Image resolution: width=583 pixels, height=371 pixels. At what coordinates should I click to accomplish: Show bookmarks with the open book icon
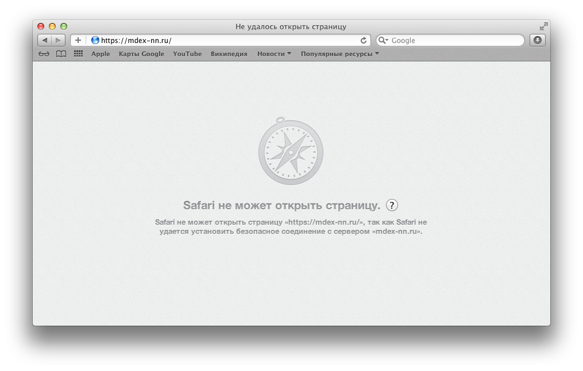61,54
